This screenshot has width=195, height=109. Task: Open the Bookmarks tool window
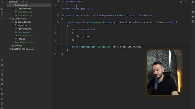tap(2, 13)
